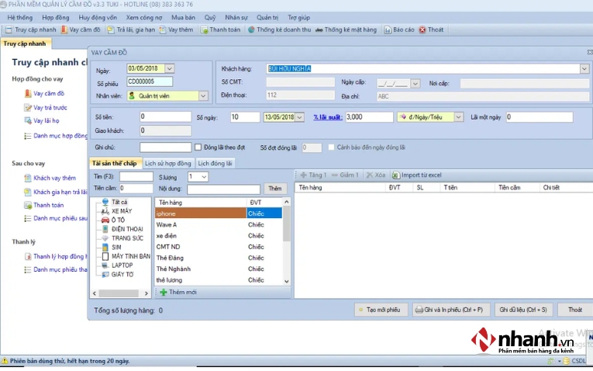Click the Truy cập nhanh toolbar icon
Image resolution: width=593 pixels, height=371 pixels.
tap(9, 29)
